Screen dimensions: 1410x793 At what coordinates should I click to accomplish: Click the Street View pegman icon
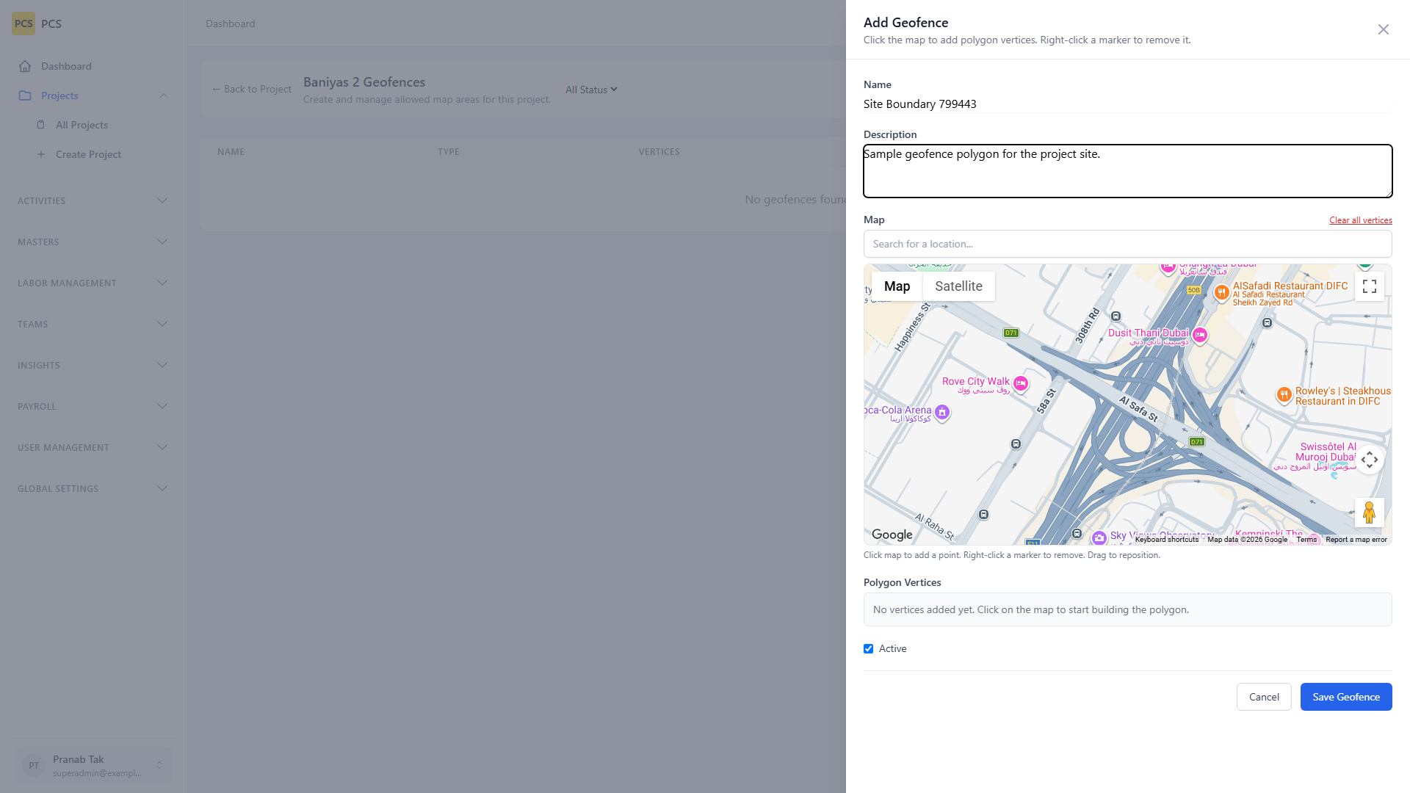click(1369, 513)
